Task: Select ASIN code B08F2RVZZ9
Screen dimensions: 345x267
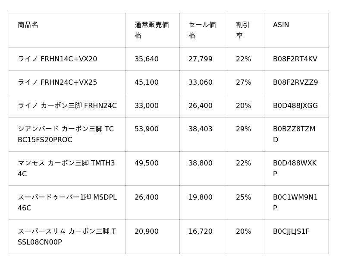Action: click(x=295, y=83)
